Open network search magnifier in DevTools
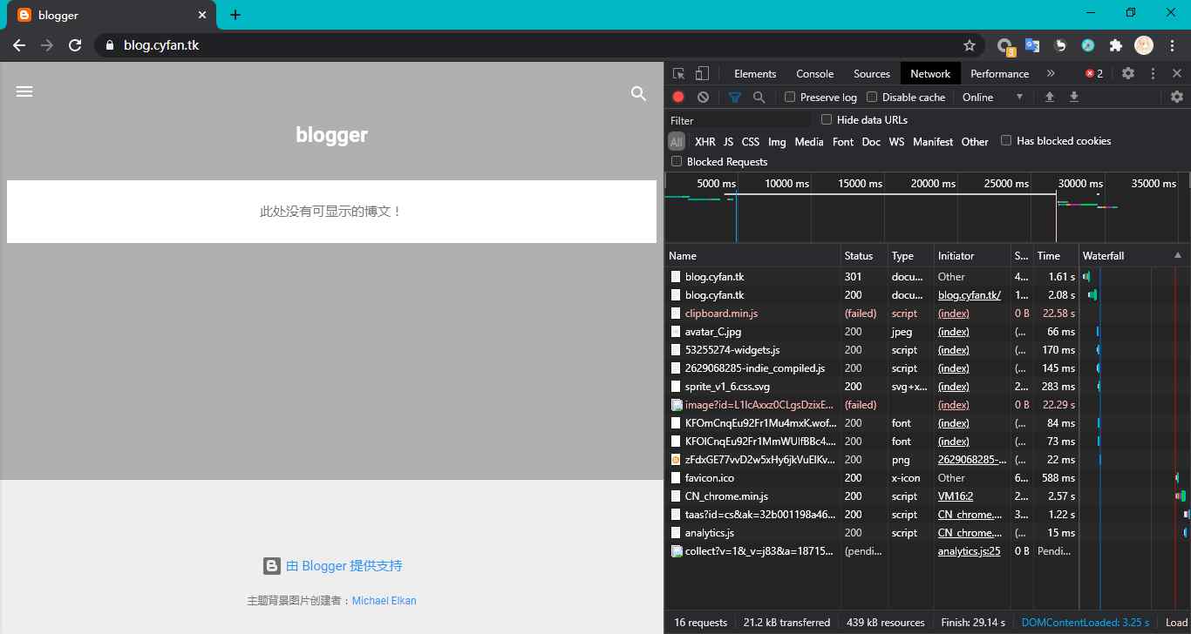The image size is (1191, 634). 759,98
